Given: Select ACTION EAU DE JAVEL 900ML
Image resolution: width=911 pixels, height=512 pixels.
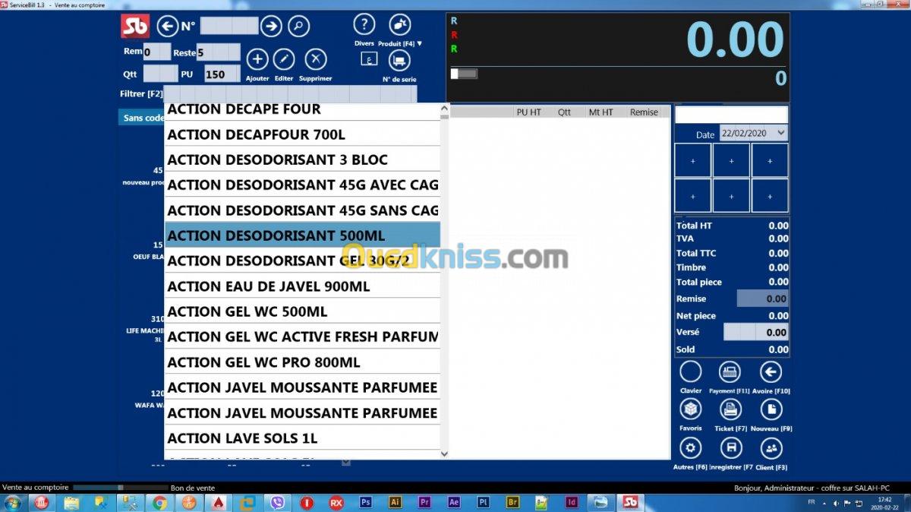Looking at the screenshot, I should pyautogui.click(x=302, y=286).
